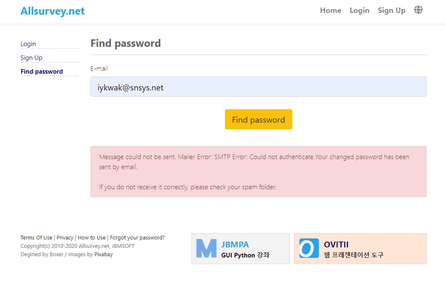This screenshot has width=446, height=283.
Task: Open the JBMPA GUI Python banner title
Action: click(235, 244)
